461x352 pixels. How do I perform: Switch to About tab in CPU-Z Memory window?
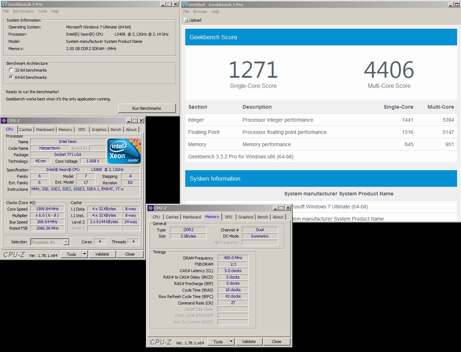point(278,217)
